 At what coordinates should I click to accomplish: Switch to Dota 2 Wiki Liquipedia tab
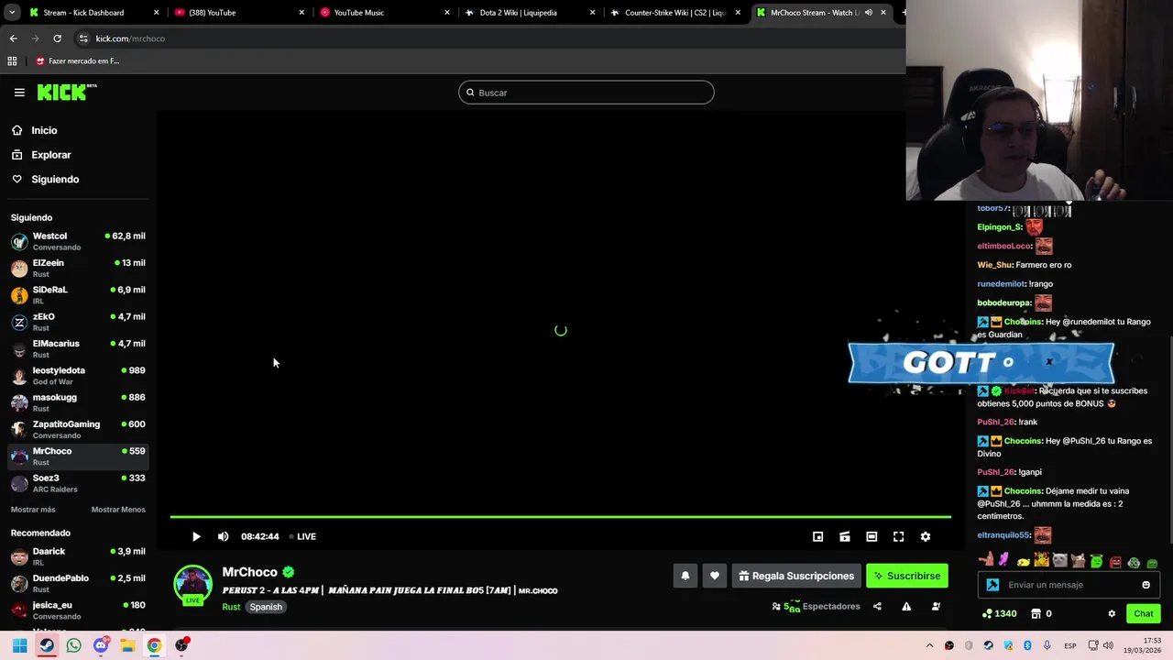(x=529, y=13)
